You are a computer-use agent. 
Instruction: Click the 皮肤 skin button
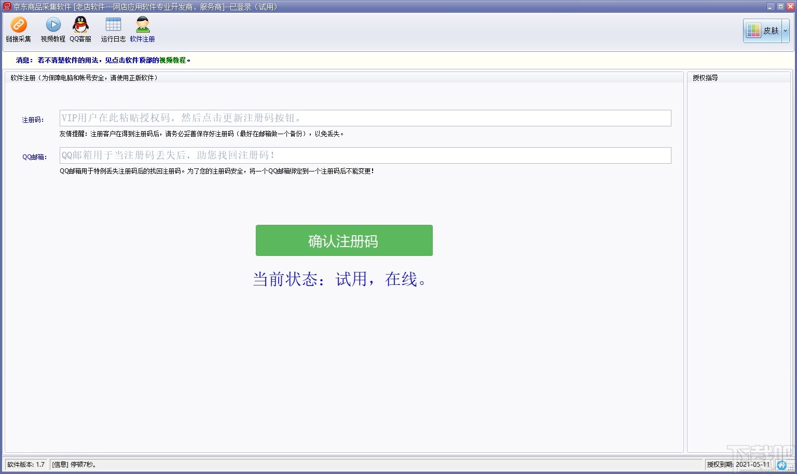click(763, 31)
